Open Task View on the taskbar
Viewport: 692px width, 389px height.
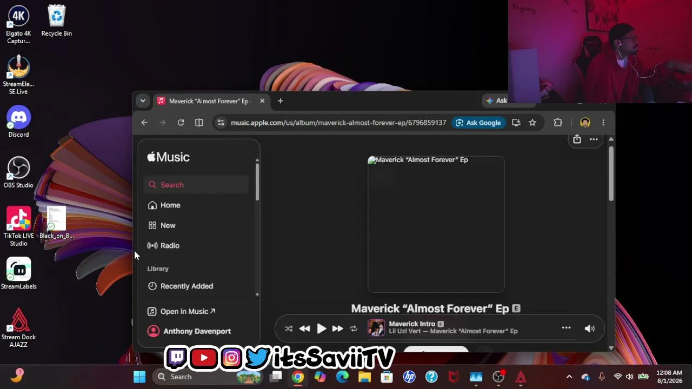click(276, 377)
